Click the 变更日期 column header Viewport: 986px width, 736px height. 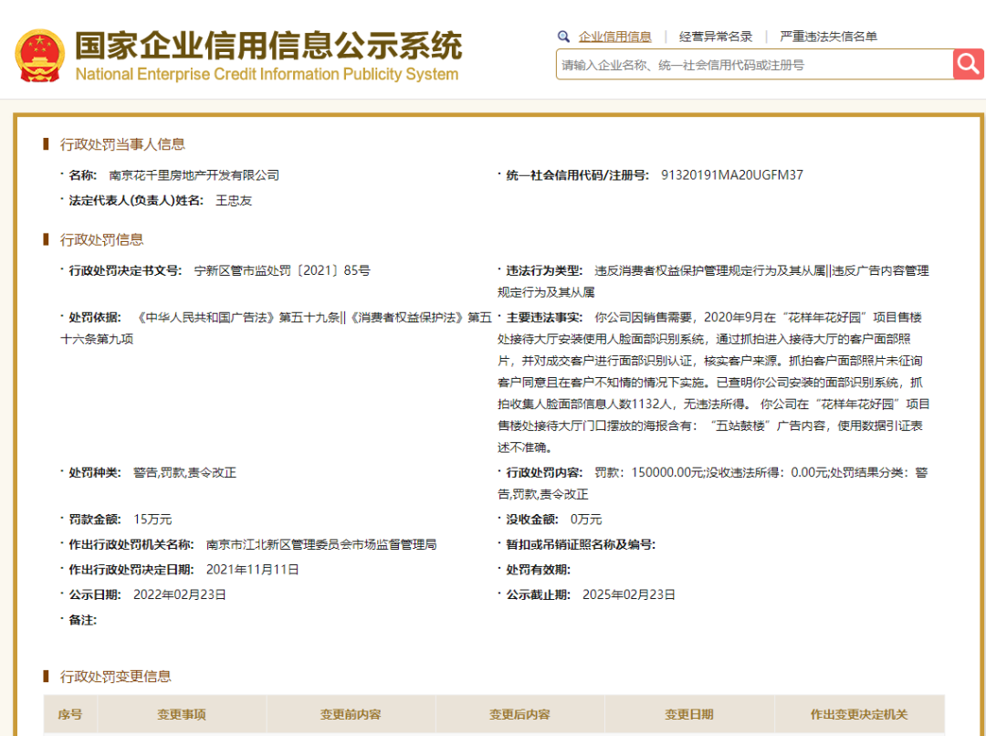(689, 714)
